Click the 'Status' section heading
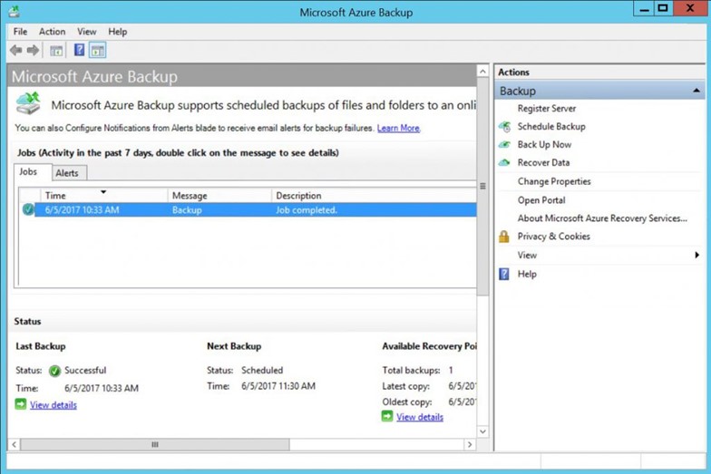Image resolution: width=711 pixels, height=474 pixels. 27,321
